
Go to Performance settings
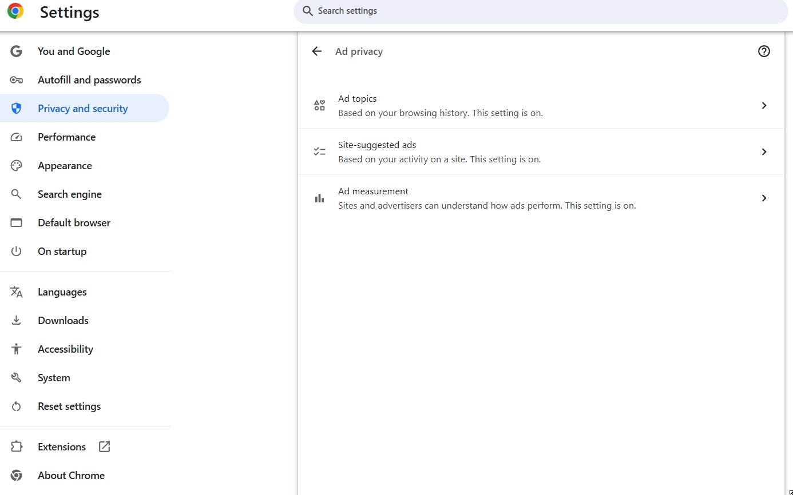[x=66, y=137]
